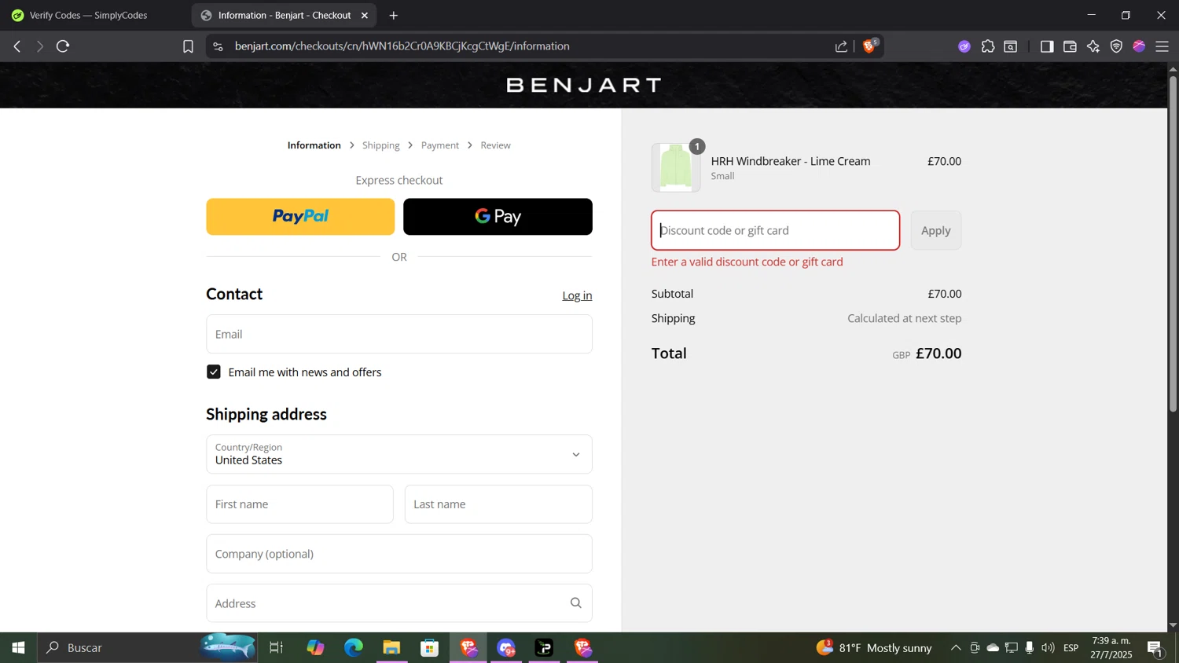This screenshot has width=1179, height=663.
Task: Open the clock showing 7:39 a. m.
Action: [1111, 648]
